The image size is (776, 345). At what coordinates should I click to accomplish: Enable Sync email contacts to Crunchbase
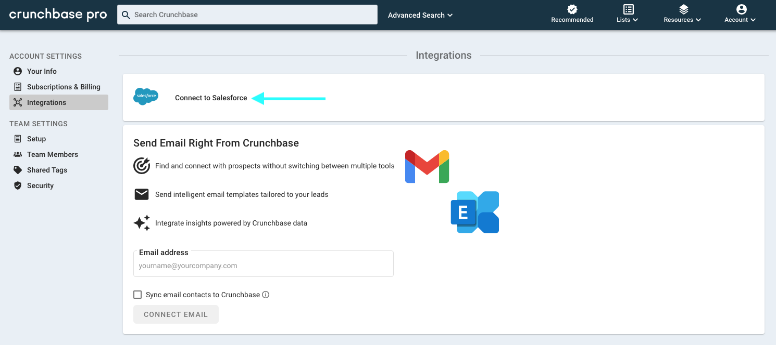(x=137, y=295)
